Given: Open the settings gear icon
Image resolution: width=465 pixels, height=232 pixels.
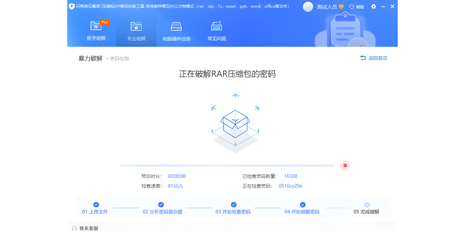Looking at the screenshot, I should click(373, 6).
